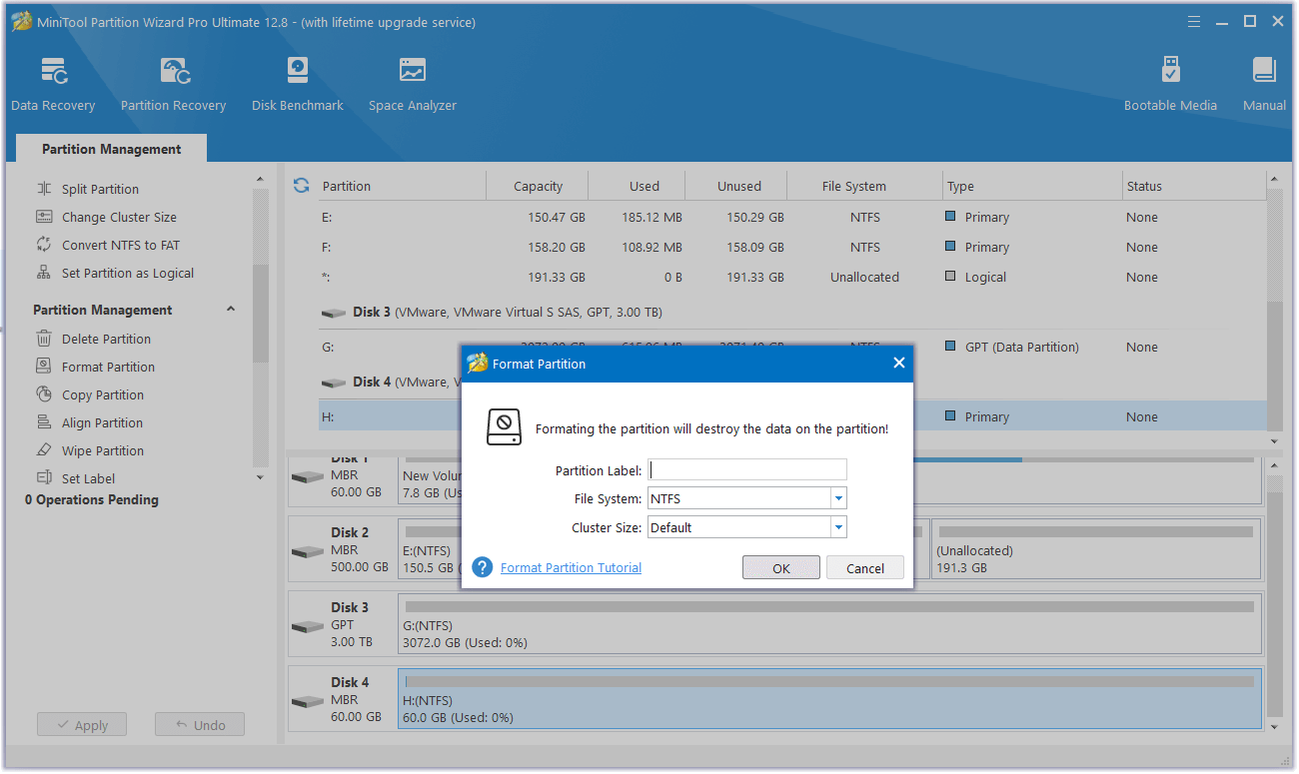The image size is (1299, 774).
Task: Cancel the Format Partition dialog
Action: coord(865,567)
